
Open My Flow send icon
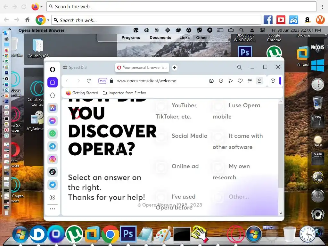(x=231, y=81)
